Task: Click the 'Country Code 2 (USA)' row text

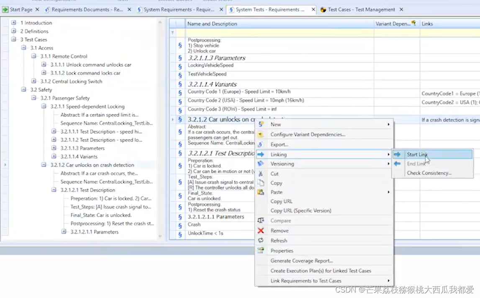Action: [x=246, y=100]
